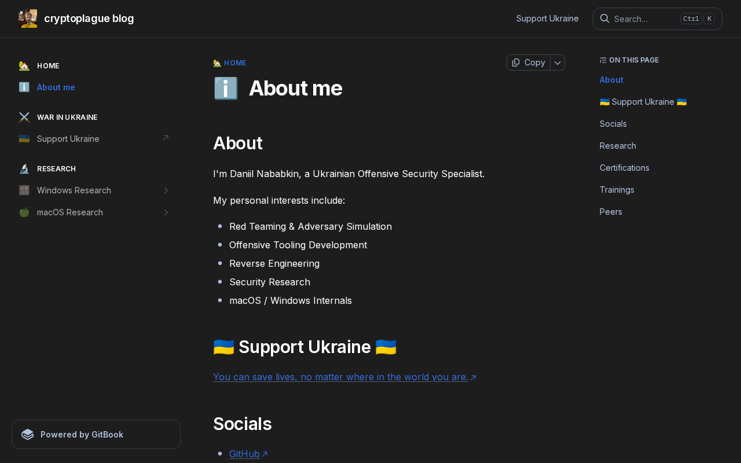Viewport: 741px width, 463px height.
Task: Open the Copy dropdown arrow
Action: pos(557,63)
